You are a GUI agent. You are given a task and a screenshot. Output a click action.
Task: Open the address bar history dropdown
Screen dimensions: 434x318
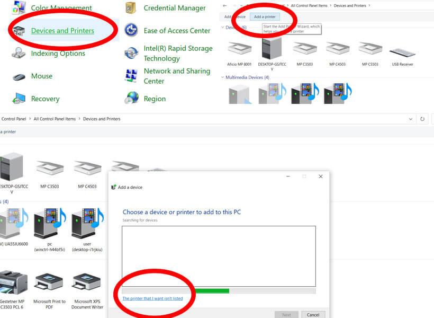pos(411,119)
